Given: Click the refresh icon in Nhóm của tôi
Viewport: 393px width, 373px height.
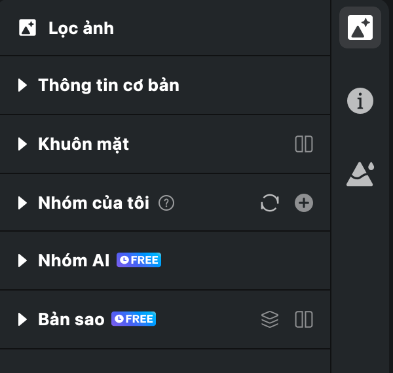Looking at the screenshot, I should [269, 204].
